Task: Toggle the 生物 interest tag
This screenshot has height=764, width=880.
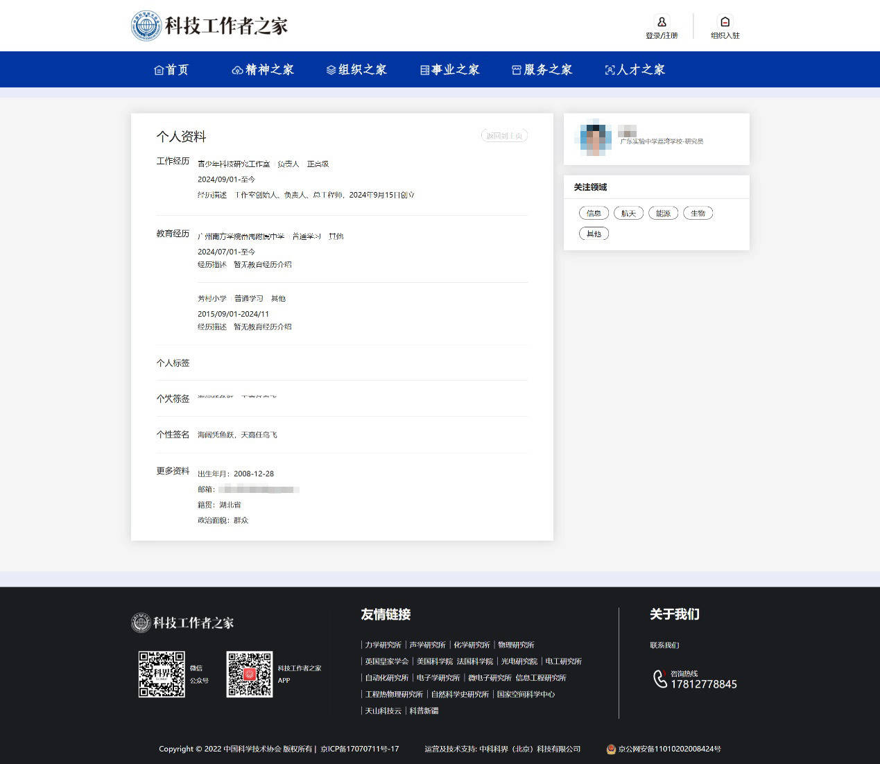Action: coord(698,213)
